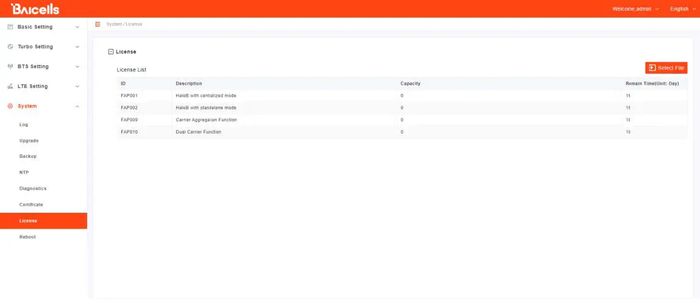Click the BTS Setting antenna icon
Screen dimensions: 700x303
[x=10, y=66]
